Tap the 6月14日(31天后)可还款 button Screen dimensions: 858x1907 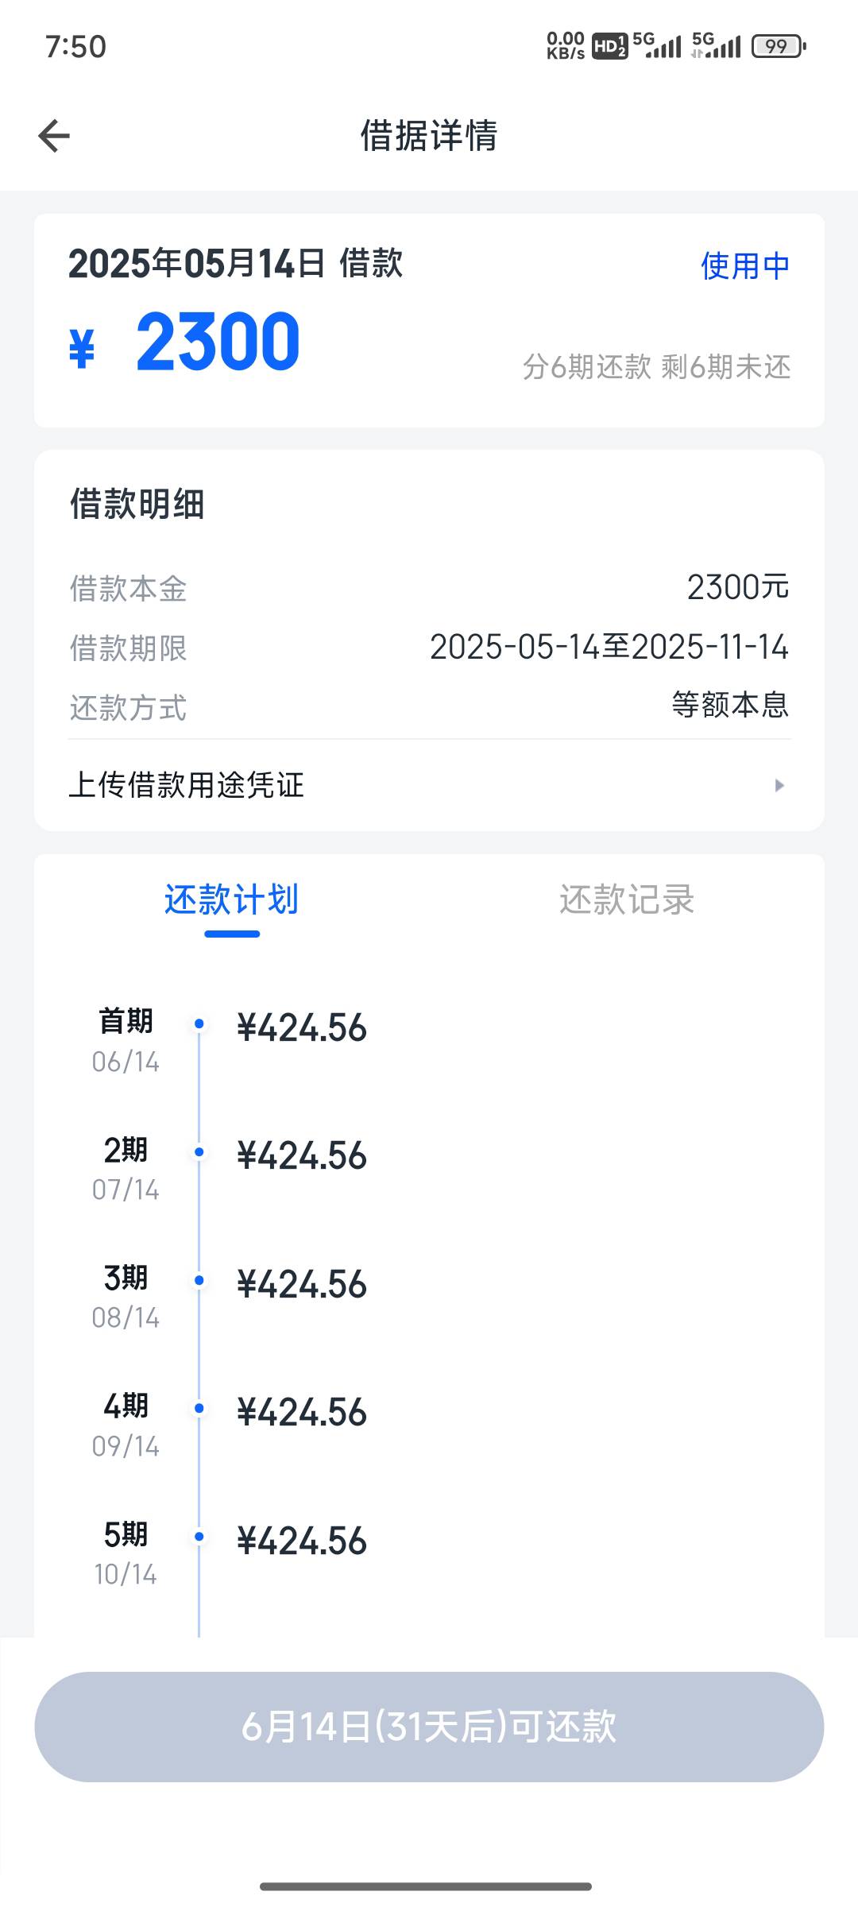coord(429,1727)
